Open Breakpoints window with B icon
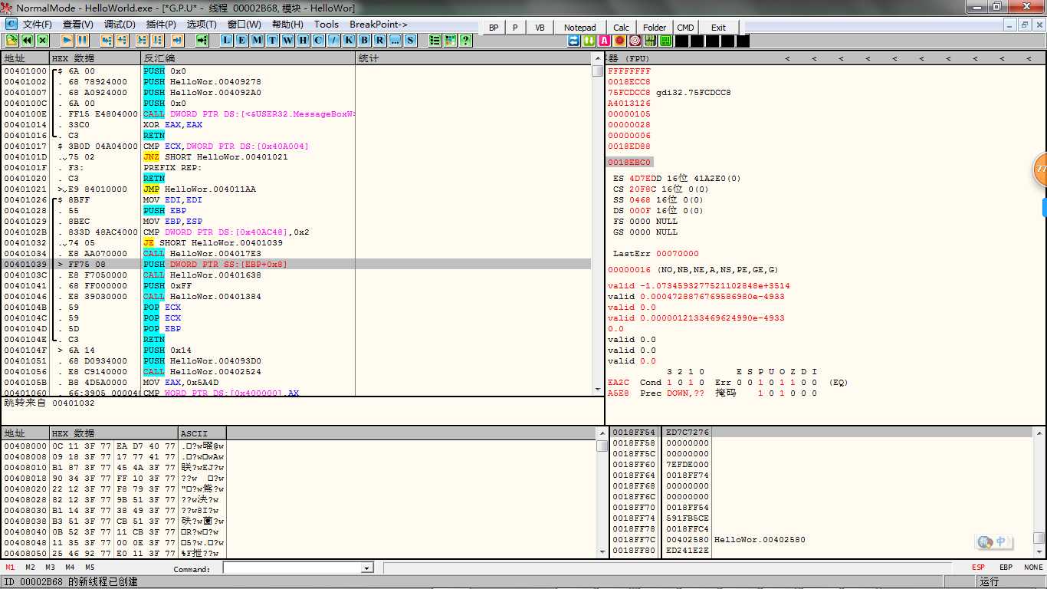1047x589 pixels. (365, 40)
